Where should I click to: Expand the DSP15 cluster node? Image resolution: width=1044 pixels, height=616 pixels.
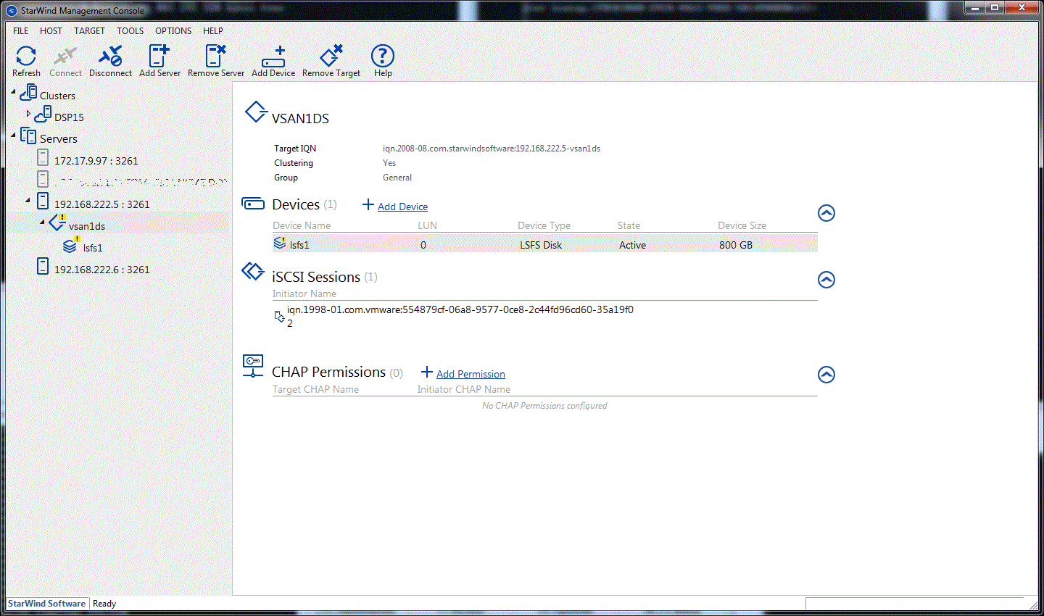coord(28,114)
